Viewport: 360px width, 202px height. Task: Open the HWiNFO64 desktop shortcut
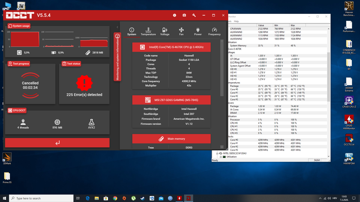click(349, 159)
